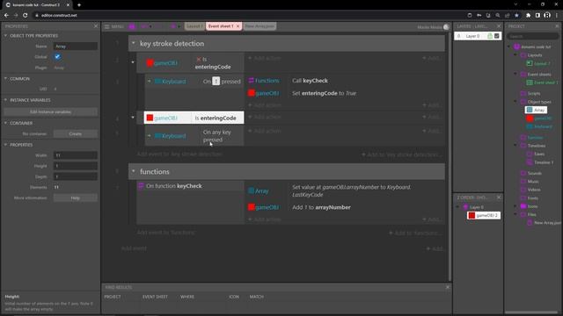
Task: Select Timeline 1 in Project tree
Action: click(x=540, y=162)
